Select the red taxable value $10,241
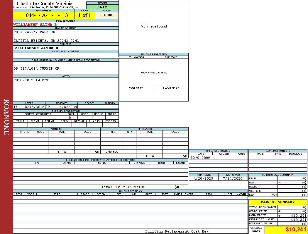 pyautogui.click(x=296, y=230)
